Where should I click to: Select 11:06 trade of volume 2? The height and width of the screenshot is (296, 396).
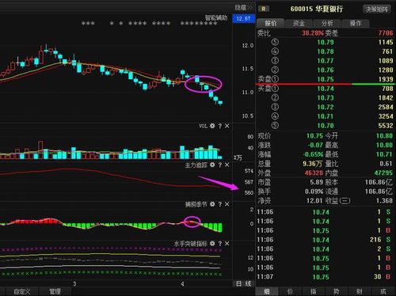324,249
